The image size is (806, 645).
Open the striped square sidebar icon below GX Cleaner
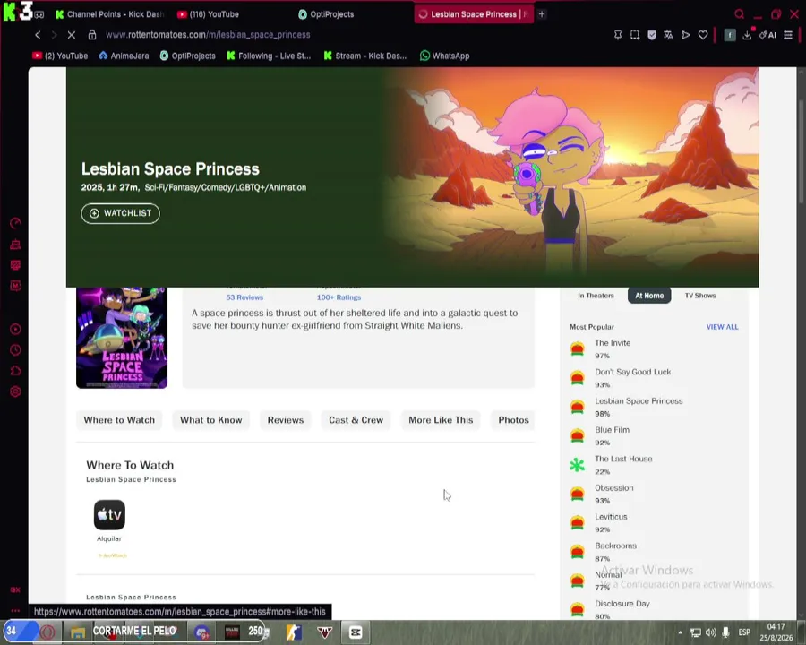coord(15,265)
